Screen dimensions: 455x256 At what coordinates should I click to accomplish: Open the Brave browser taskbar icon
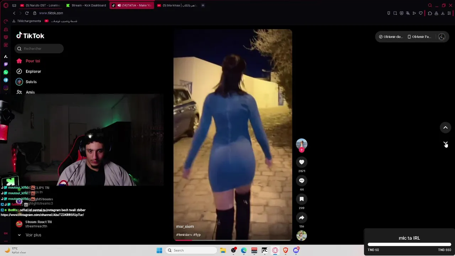285,250
